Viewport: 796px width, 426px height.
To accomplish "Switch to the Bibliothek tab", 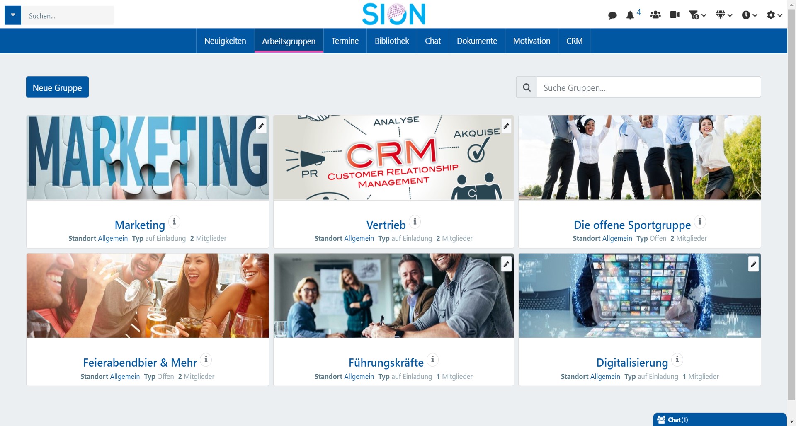I will [x=392, y=41].
